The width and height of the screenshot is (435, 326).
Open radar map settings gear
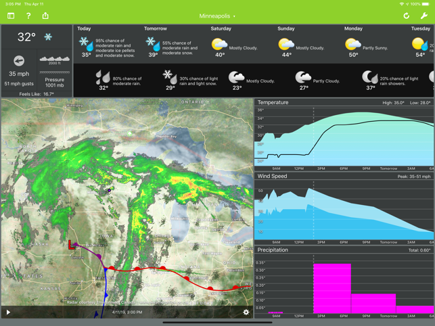[246, 312]
